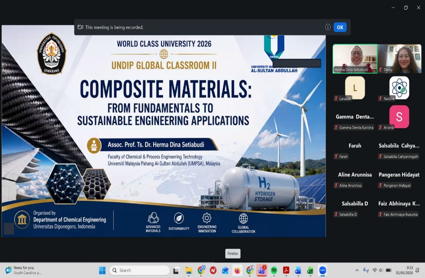Click the muted mic beside Salsabila Cahyaningsih label
This screenshot has width=425, height=278.
pyautogui.click(x=381, y=157)
